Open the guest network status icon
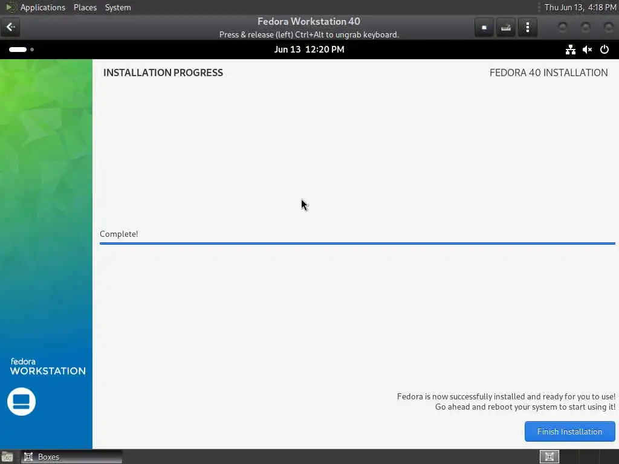This screenshot has height=464, width=619. click(x=571, y=50)
